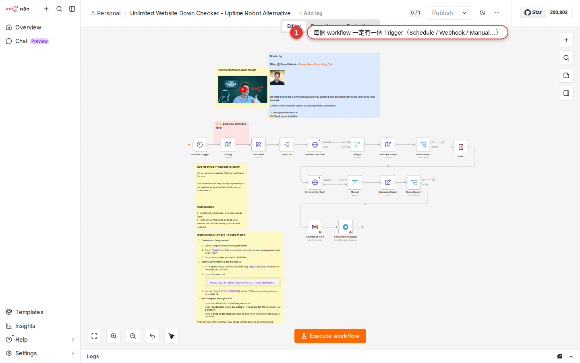The height and width of the screenshot is (363, 580).
Task: Open search from the sidebar magnifier icon
Action: click(x=59, y=9)
